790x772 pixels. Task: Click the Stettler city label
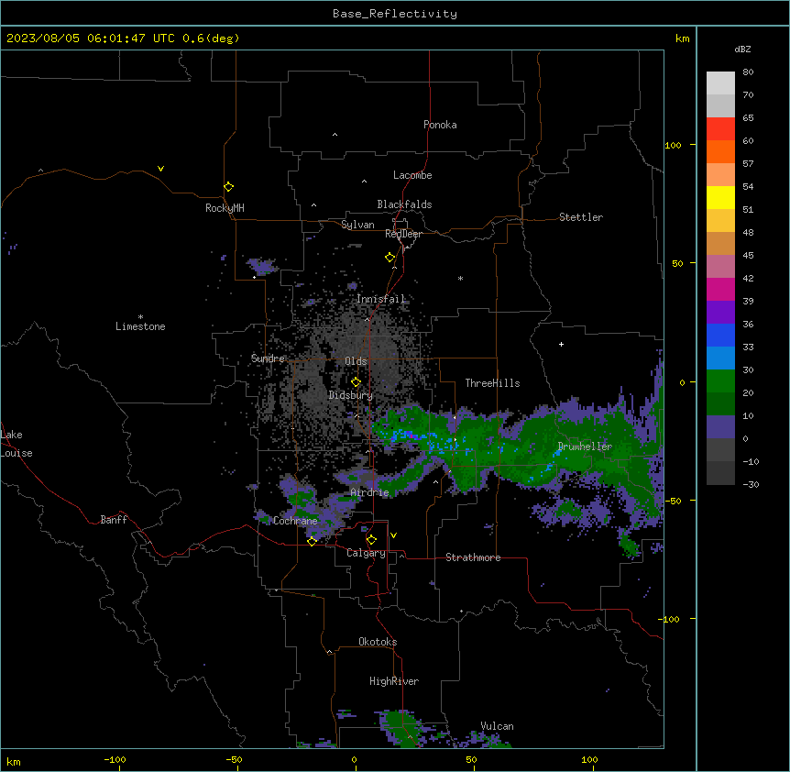tap(581, 217)
